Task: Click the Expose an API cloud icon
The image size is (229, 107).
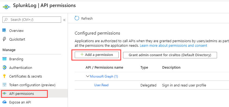Action: click(5, 102)
